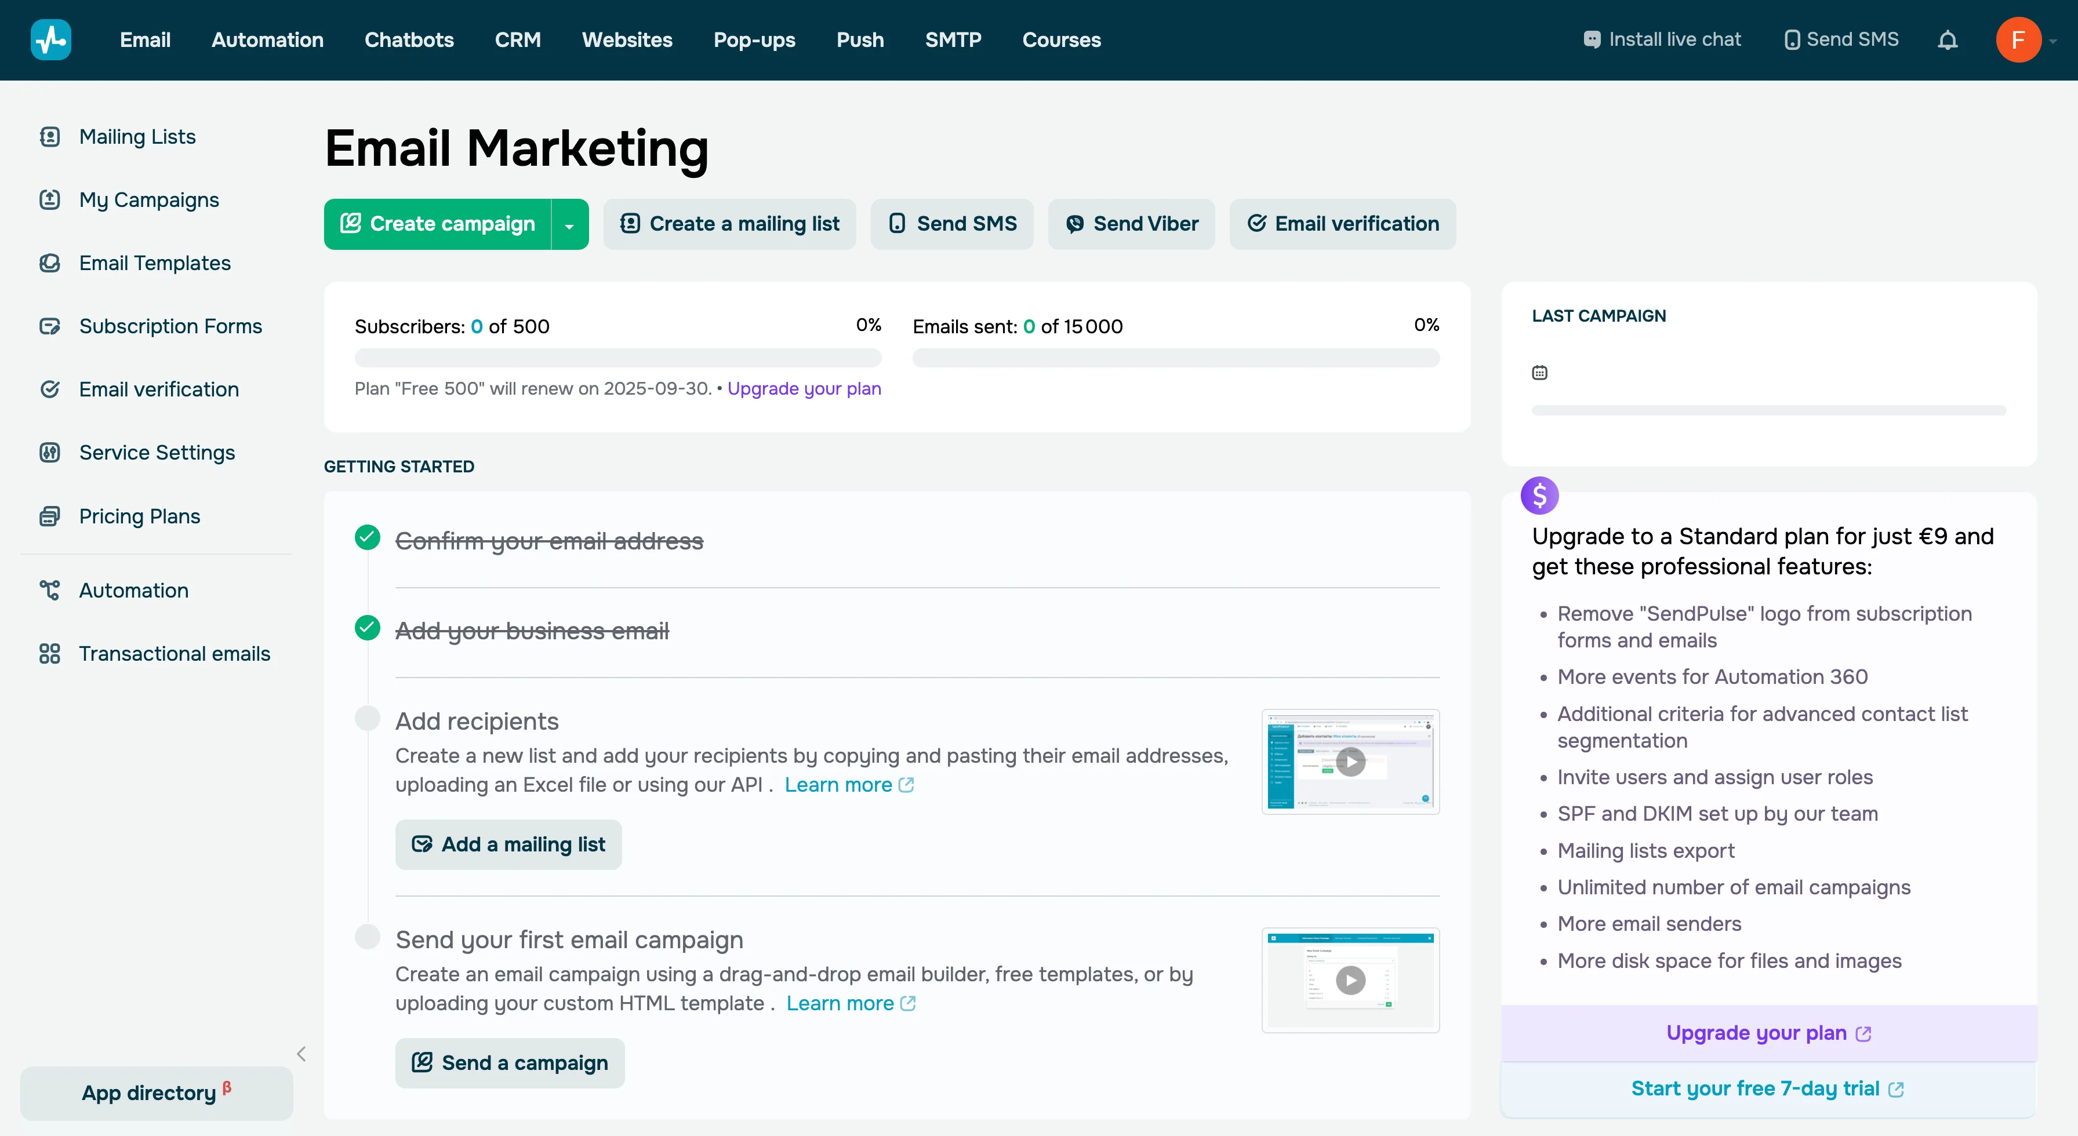Click the Confirm your email address text

click(549, 541)
